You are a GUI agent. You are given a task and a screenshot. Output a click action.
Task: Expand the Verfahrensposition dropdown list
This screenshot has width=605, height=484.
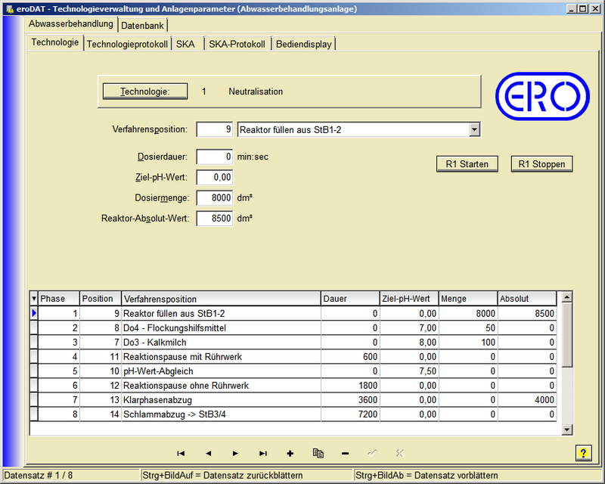tap(474, 129)
